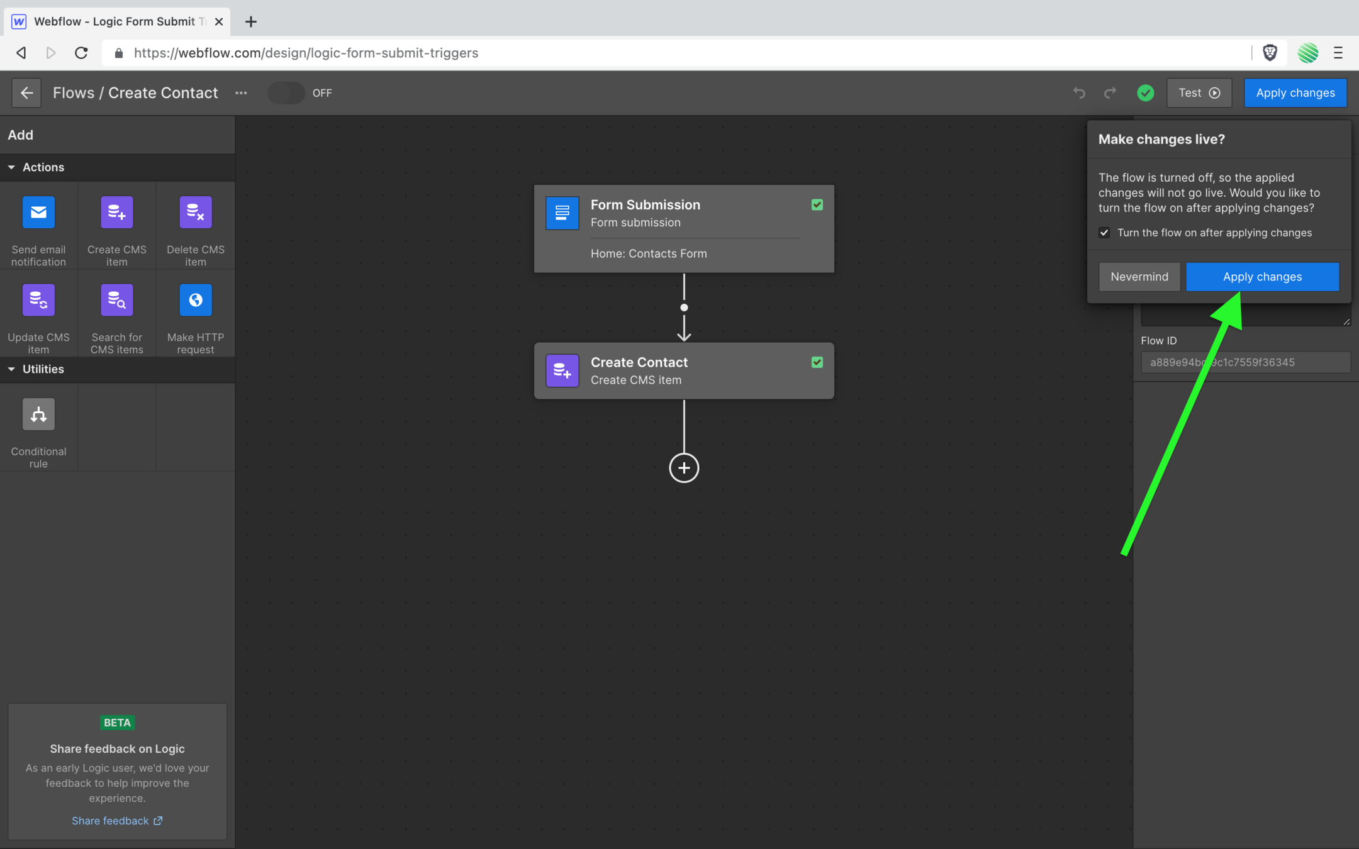Click Apply changes in the top toolbar
The image size is (1359, 849).
coord(1295,93)
